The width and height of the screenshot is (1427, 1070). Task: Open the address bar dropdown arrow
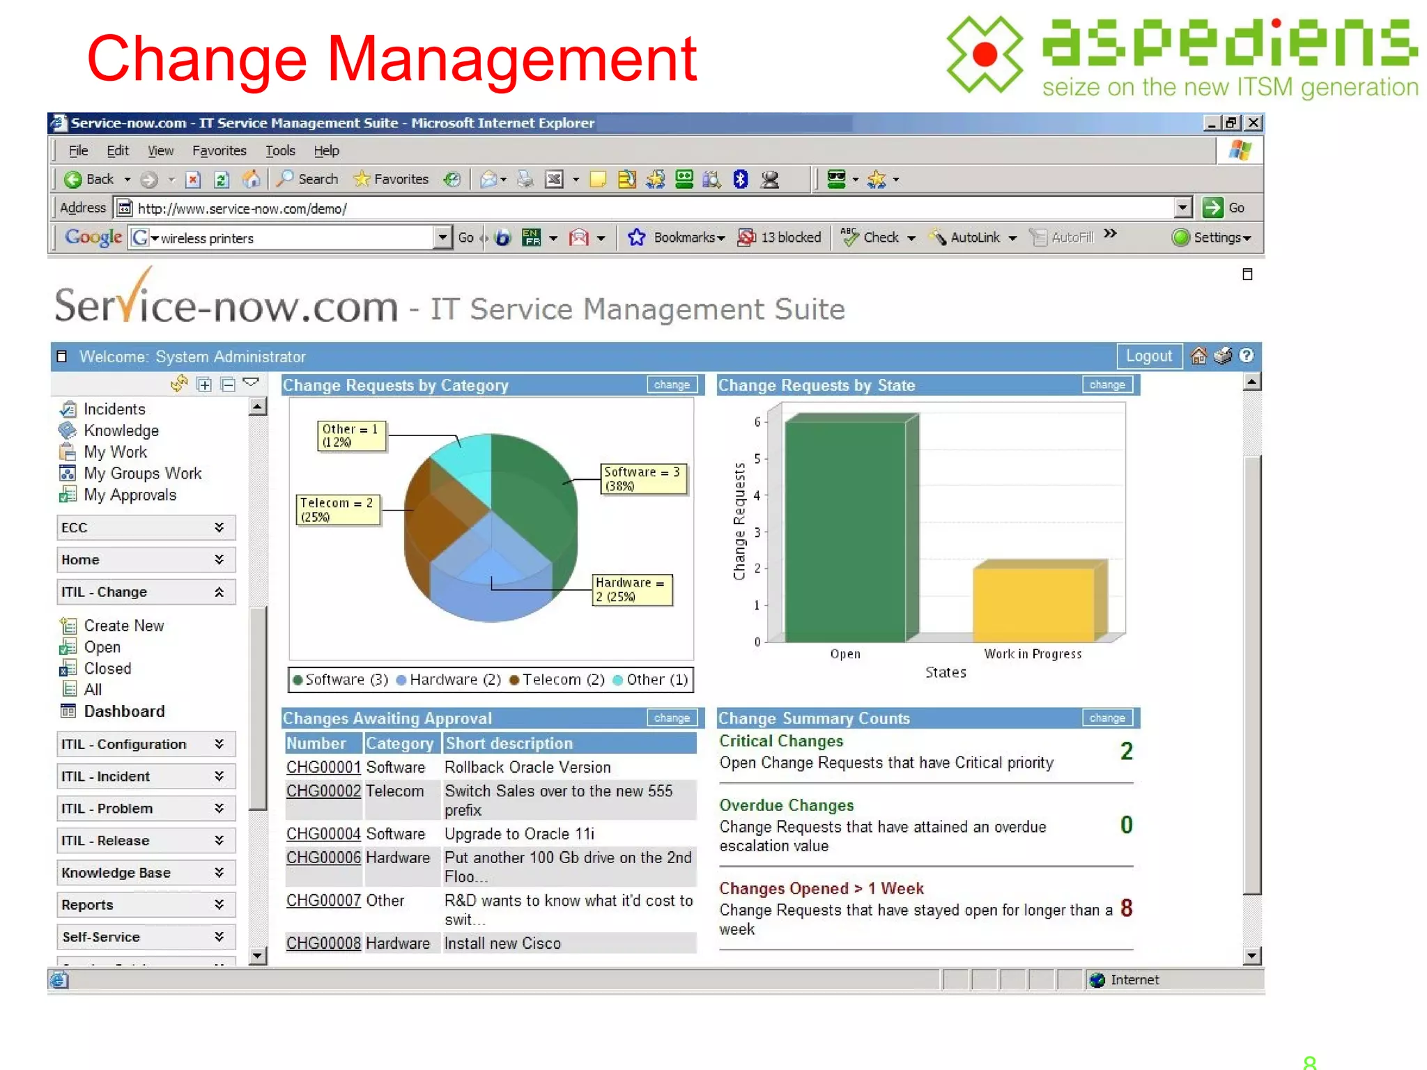1182,208
